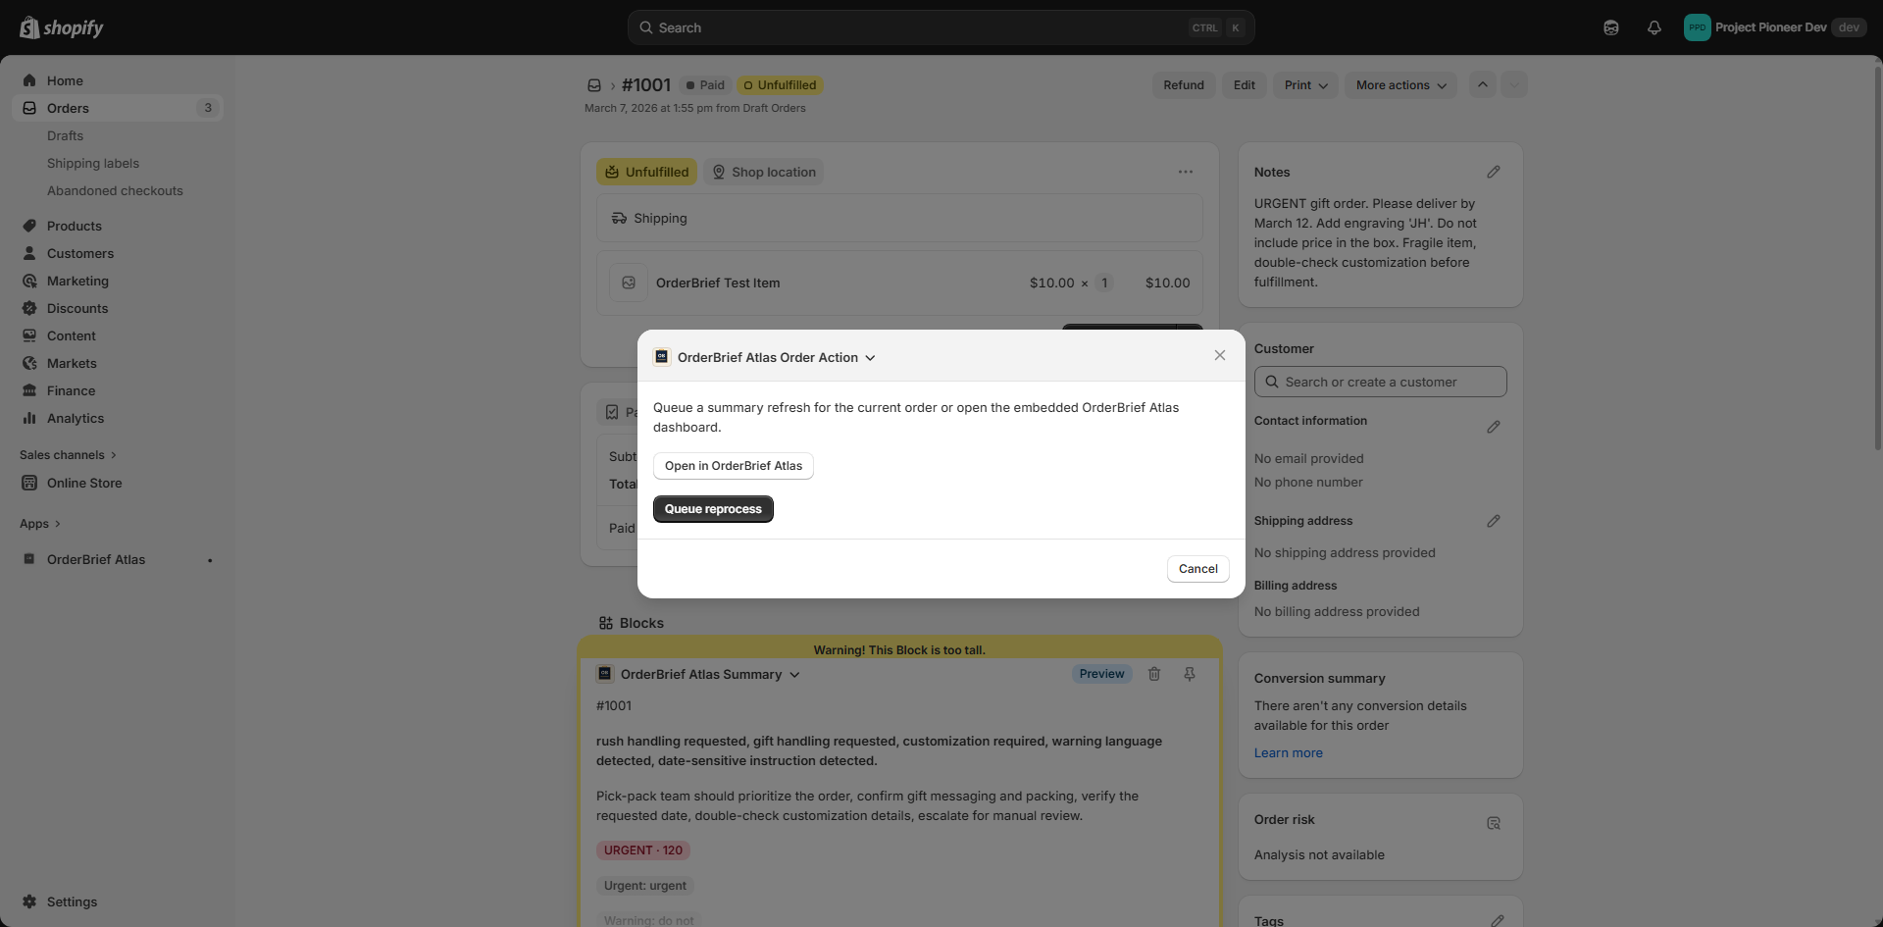1883x927 pixels.
Task: Click the URGENT · 120 badge
Action: 643,850
